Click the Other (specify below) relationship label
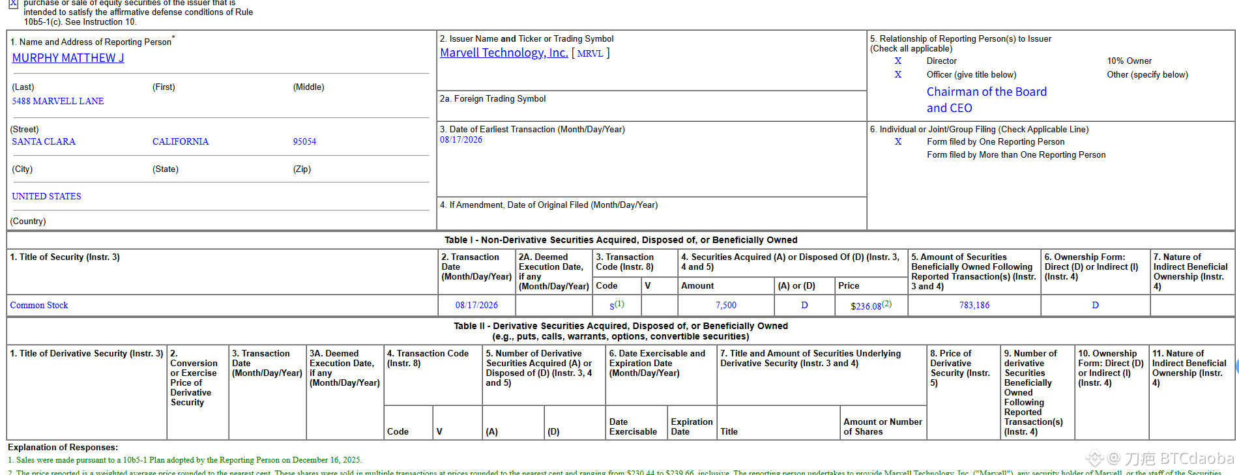Image resolution: width=1239 pixels, height=475 pixels. click(x=1147, y=74)
